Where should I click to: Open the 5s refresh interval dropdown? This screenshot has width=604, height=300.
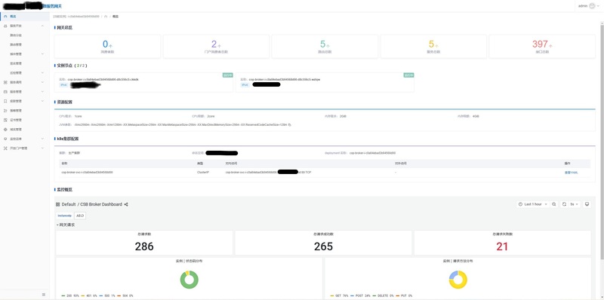click(574, 204)
